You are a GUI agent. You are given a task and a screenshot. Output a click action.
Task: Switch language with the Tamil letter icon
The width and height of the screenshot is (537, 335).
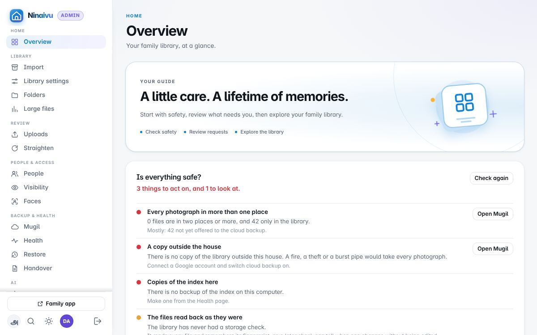pyautogui.click(x=14, y=321)
